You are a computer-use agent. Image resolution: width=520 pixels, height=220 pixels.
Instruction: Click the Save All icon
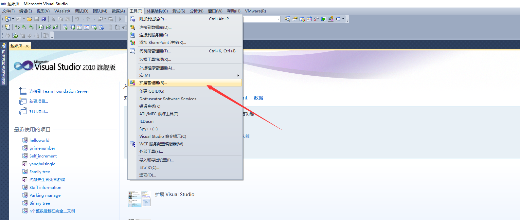(44, 19)
